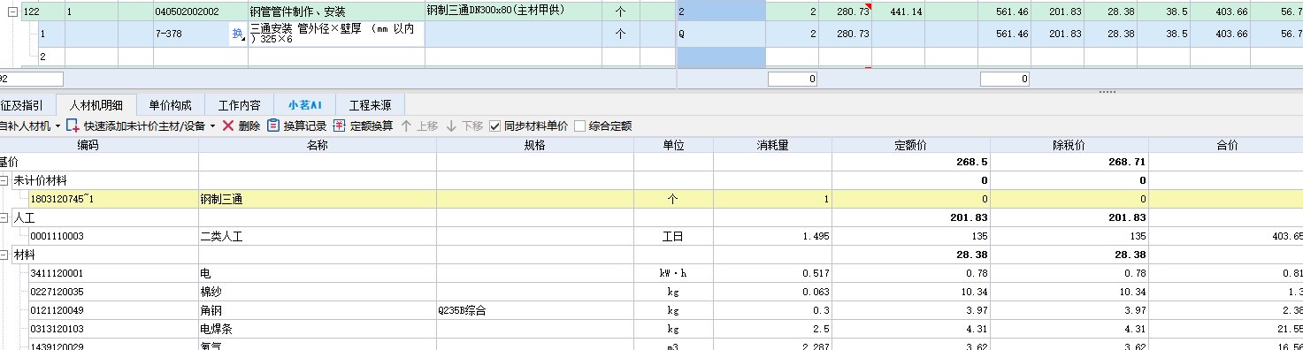The image size is (1303, 350).
Task: Open 换算记录 from the toolbar
Action: click(297, 126)
